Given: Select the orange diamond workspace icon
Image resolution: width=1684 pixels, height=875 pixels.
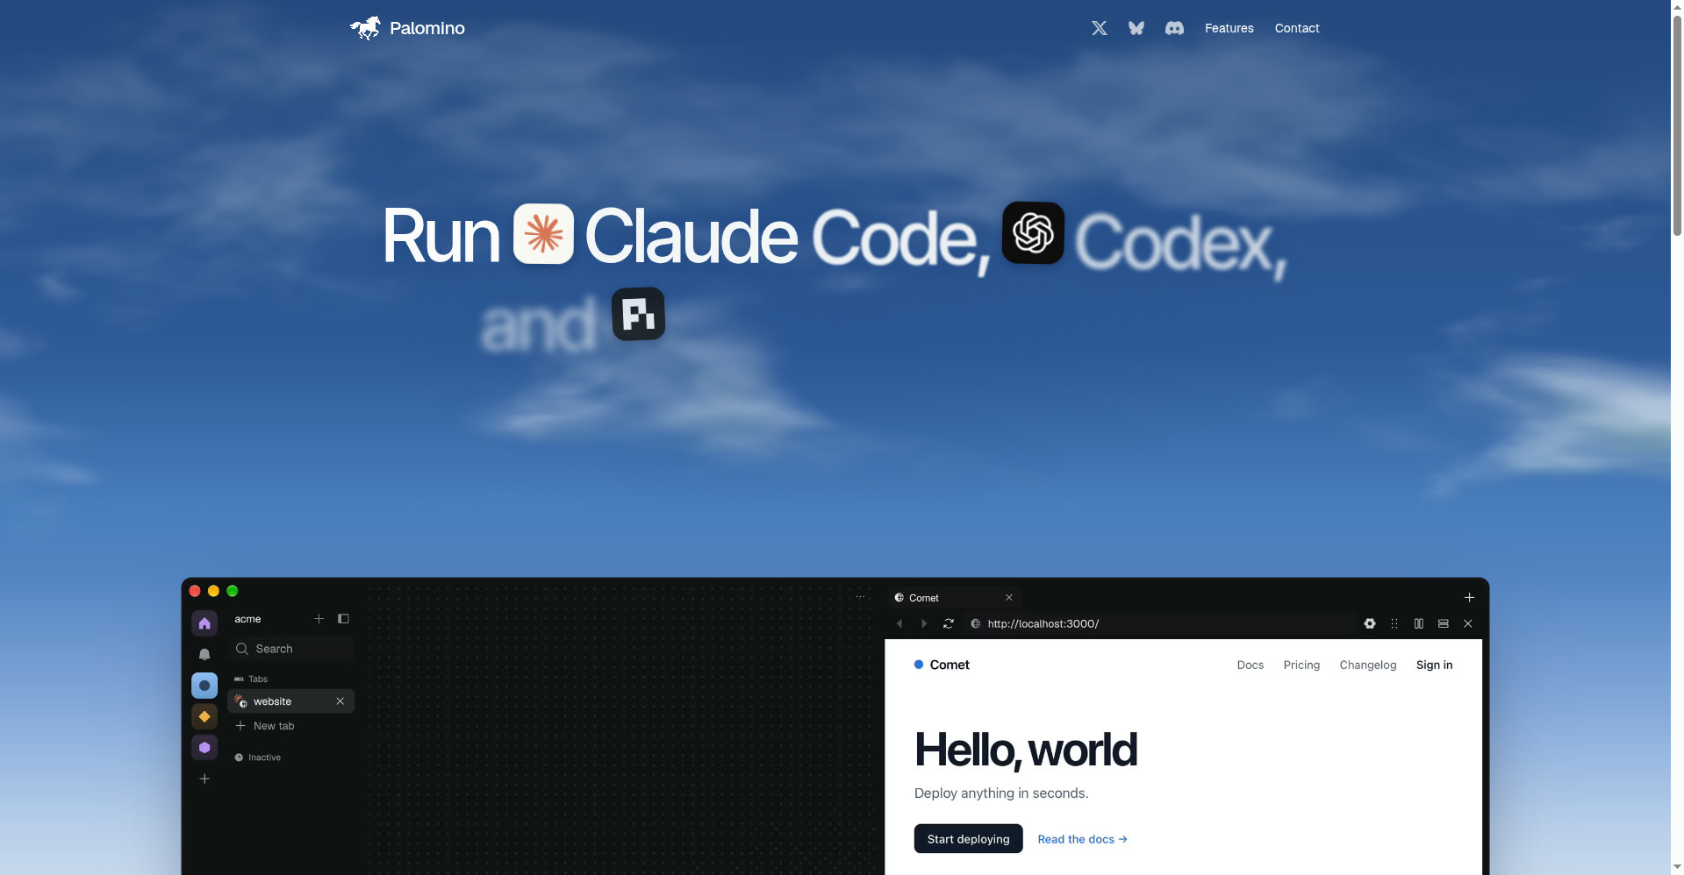Looking at the screenshot, I should point(204,716).
